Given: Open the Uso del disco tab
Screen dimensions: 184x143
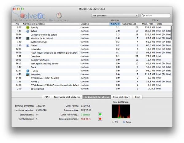Looking at the screenshot, I should [122, 97].
